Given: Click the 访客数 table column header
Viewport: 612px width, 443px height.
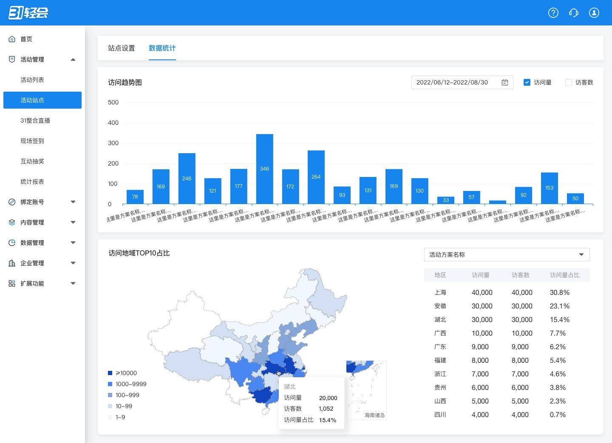Looking at the screenshot, I should point(521,275).
